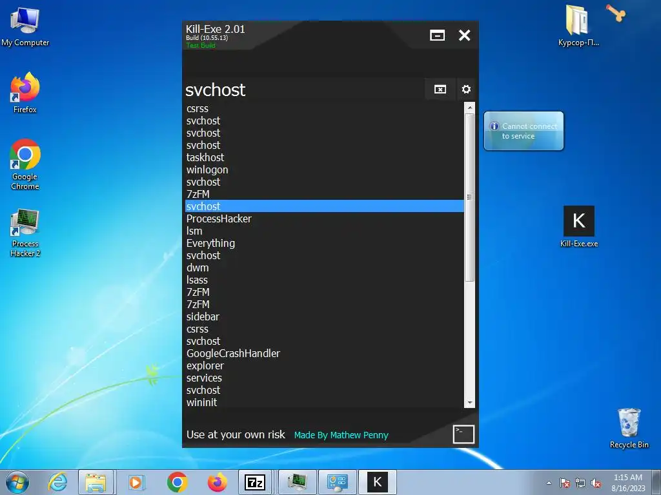The image size is (661, 495).
Task: Close the Kill-Exe window
Action: point(464,35)
